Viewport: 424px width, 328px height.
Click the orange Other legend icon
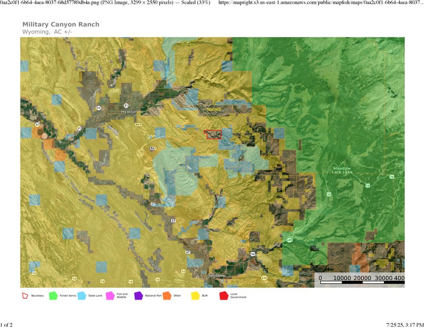(167, 295)
